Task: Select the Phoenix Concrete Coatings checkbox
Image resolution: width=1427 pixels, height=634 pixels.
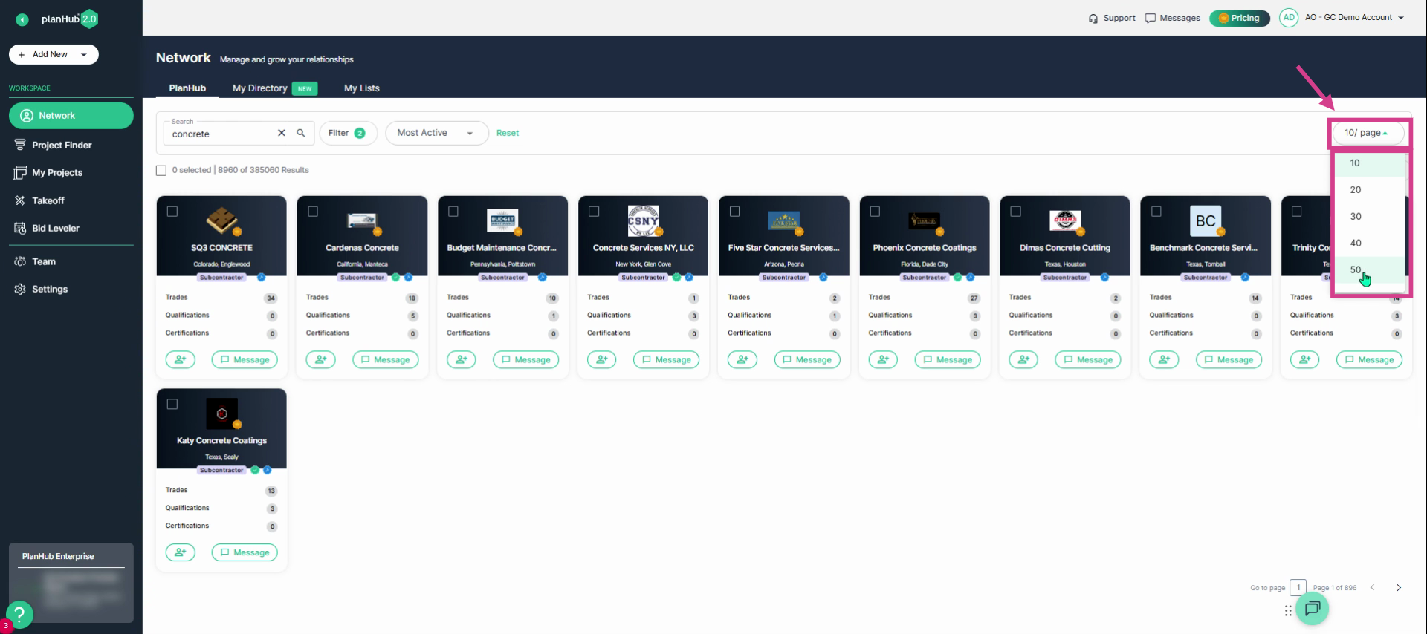Action: pyautogui.click(x=875, y=212)
